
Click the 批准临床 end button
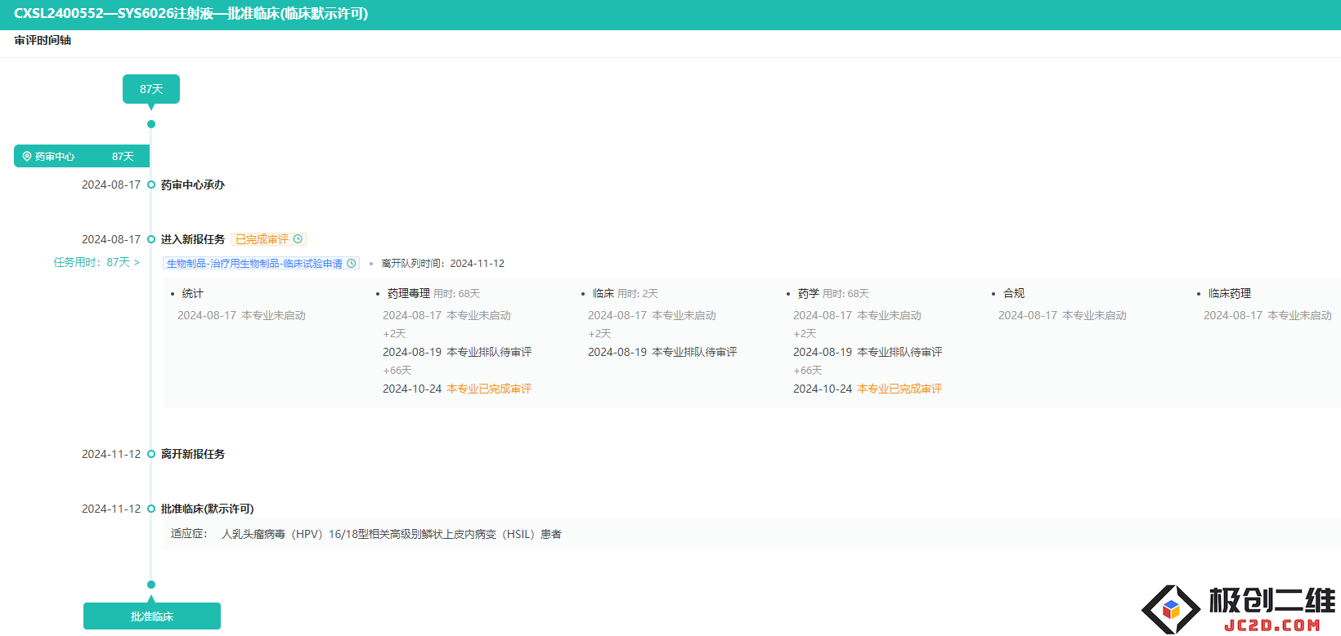(x=152, y=616)
